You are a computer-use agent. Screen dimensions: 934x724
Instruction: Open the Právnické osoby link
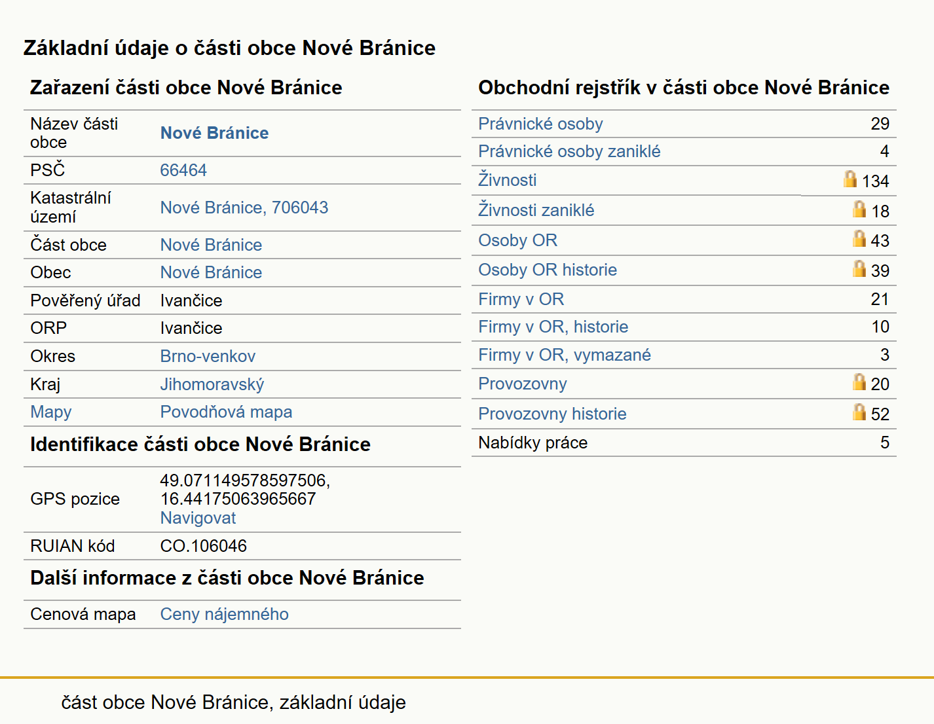[540, 124]
